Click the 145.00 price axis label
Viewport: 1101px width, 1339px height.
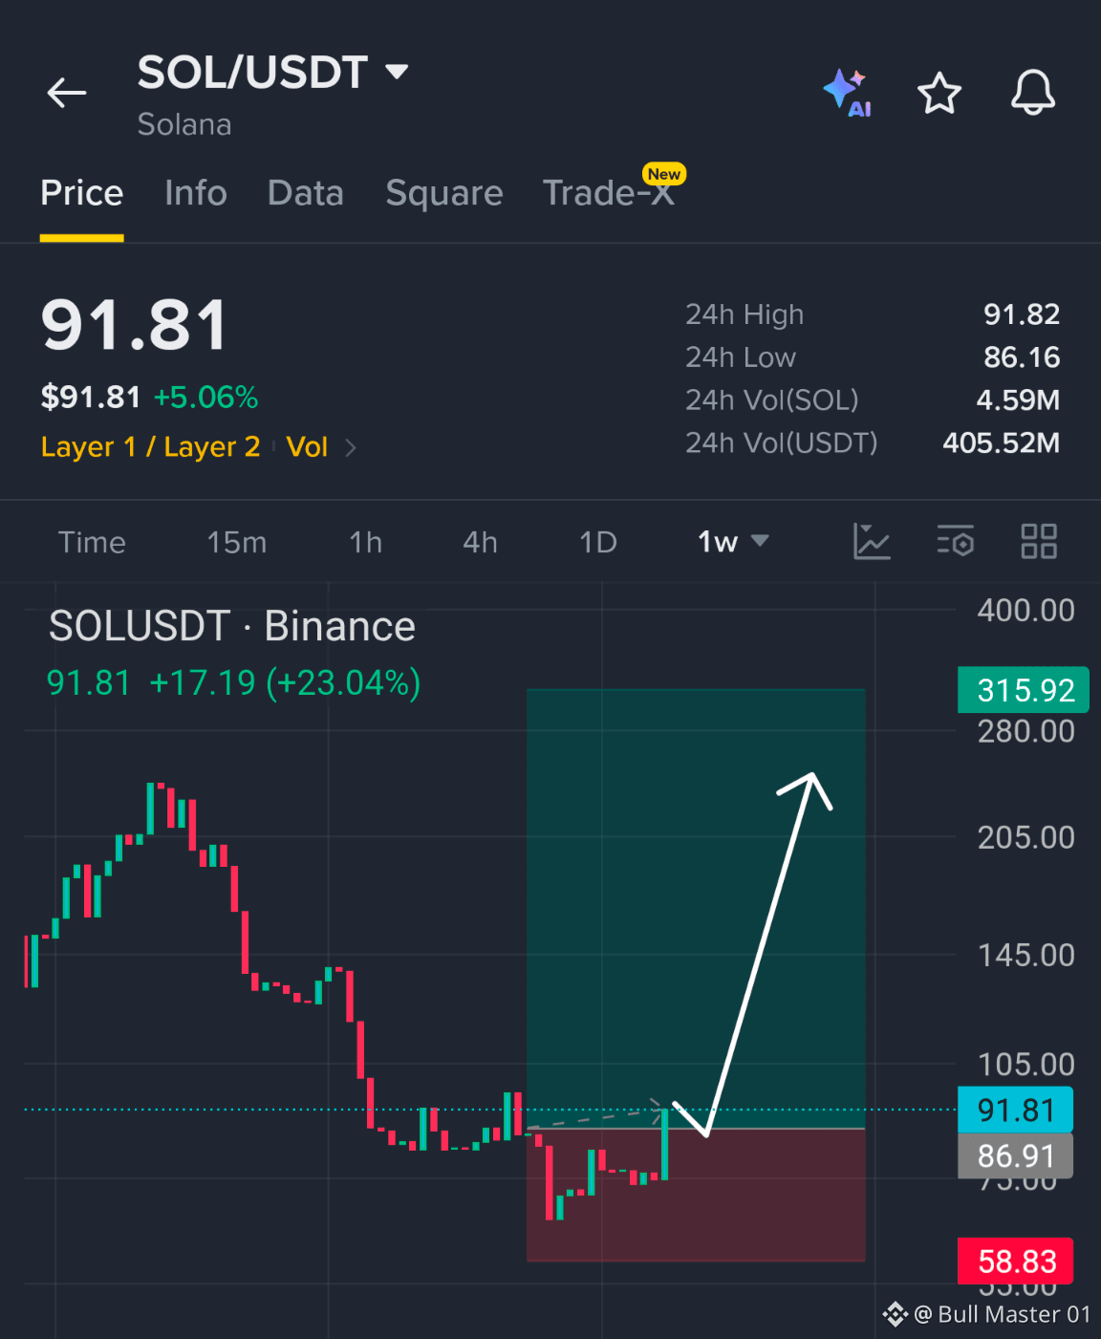[1025, 955]
